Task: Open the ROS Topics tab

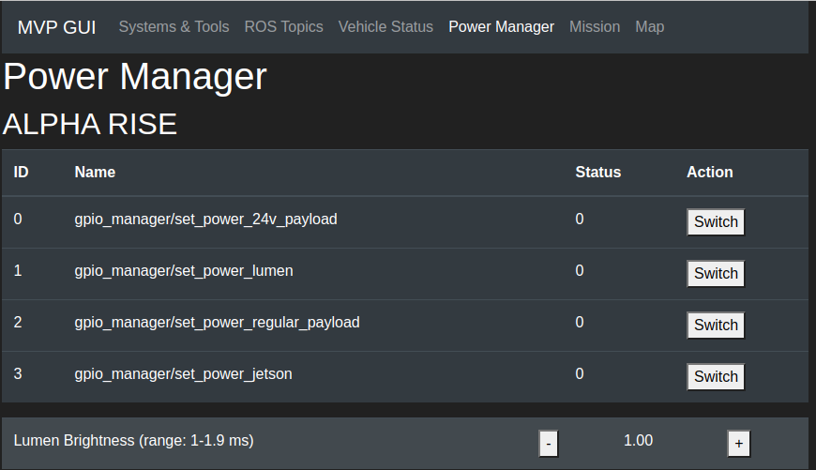Action: pos(283,27)
